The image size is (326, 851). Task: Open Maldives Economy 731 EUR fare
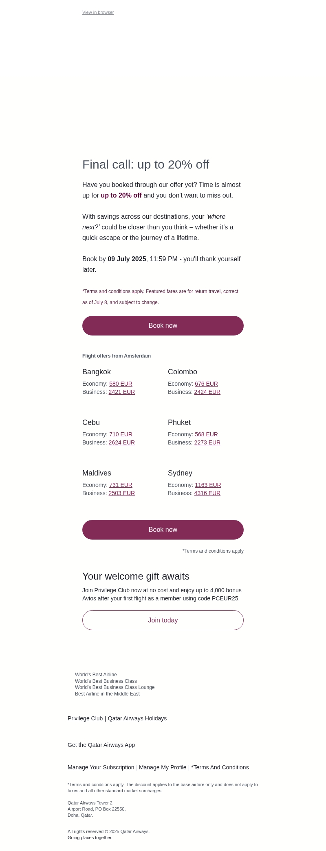click(121, 485)
